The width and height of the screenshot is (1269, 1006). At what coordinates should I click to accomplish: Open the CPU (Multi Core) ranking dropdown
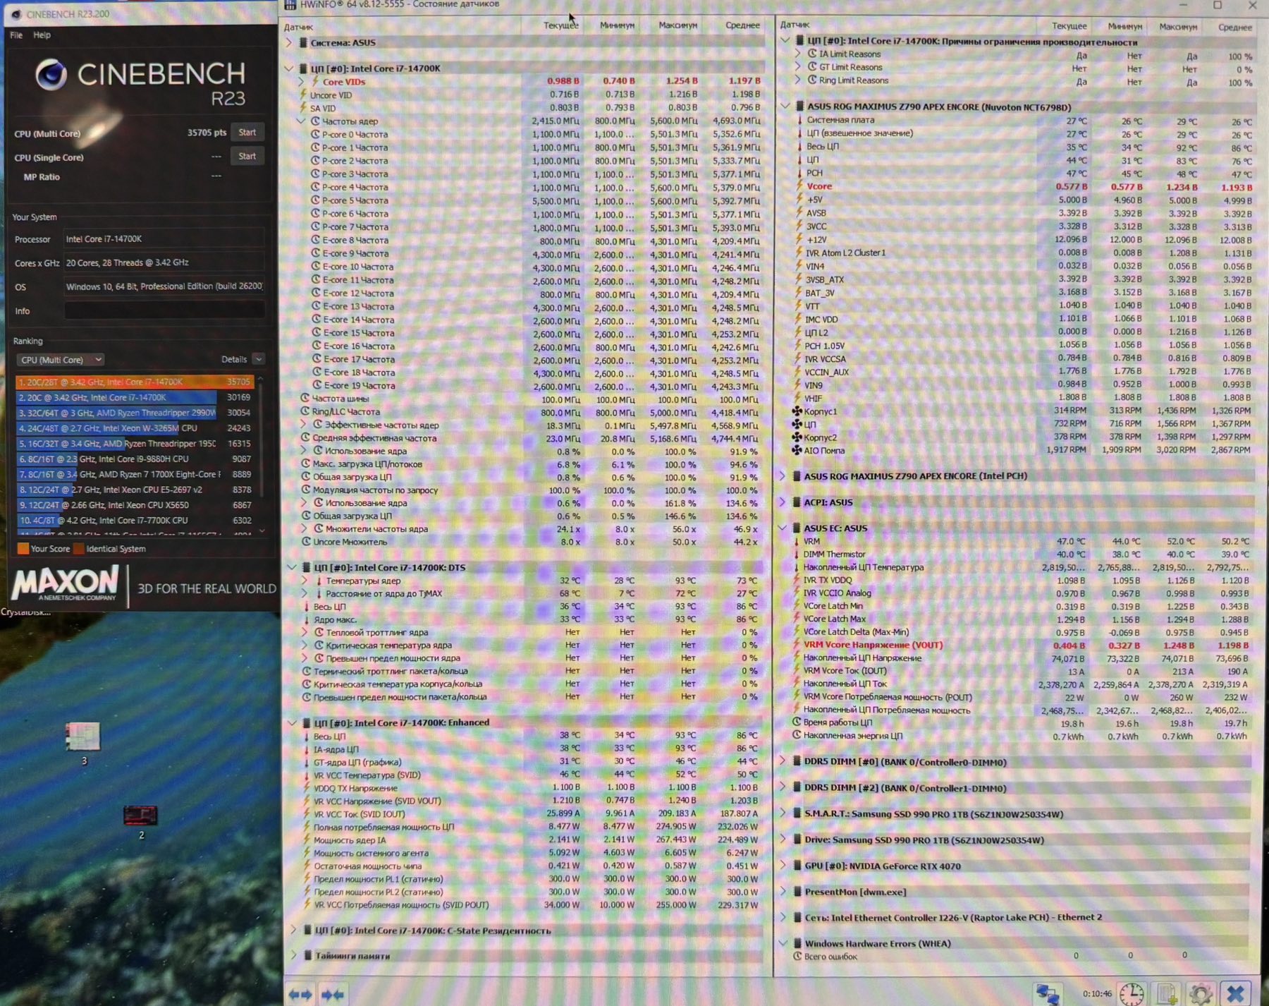pos(61,360)
